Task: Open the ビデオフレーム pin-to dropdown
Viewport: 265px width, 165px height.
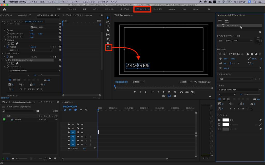Action: [238, 41]
